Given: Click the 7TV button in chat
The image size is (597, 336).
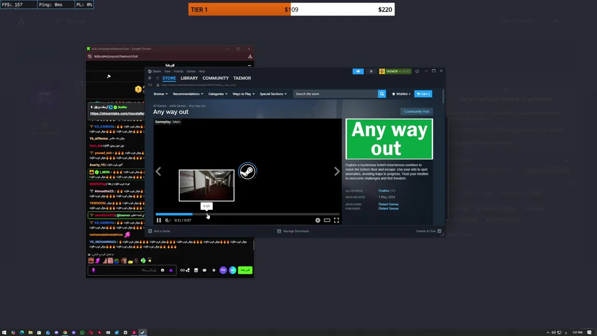Looking at the screenshot, I should tap(223, 270).
